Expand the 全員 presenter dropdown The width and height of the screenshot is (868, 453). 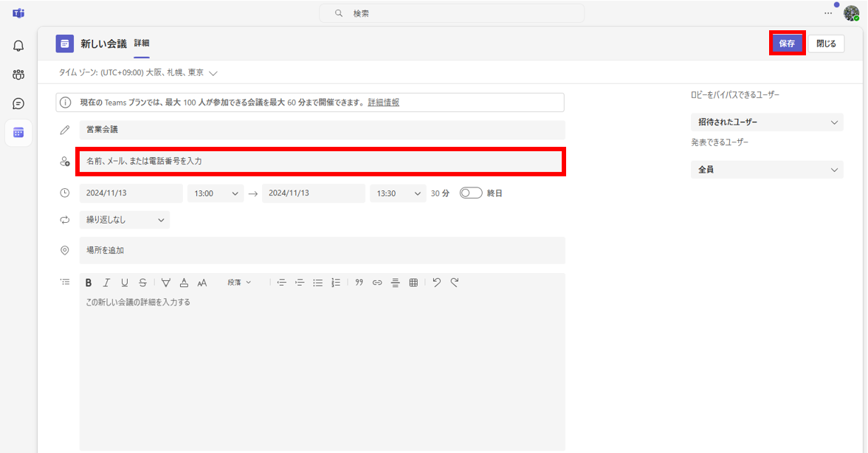click(767, 170)
